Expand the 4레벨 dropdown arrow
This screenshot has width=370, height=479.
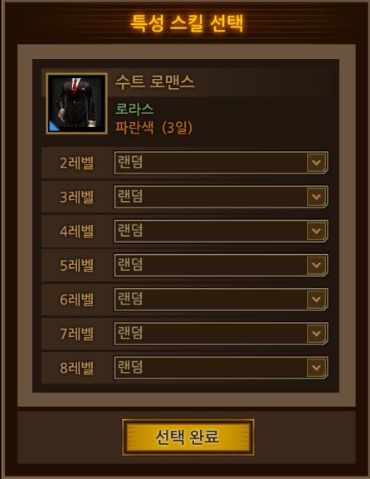coord(317,231)
